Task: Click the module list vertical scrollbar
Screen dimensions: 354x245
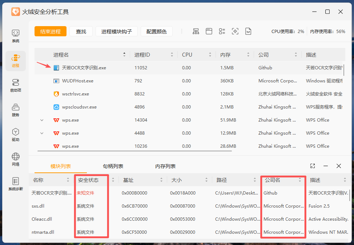Action: [350, 195]
